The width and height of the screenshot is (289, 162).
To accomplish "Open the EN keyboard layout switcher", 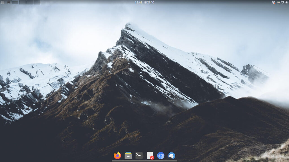I will [x=278, y=2].
